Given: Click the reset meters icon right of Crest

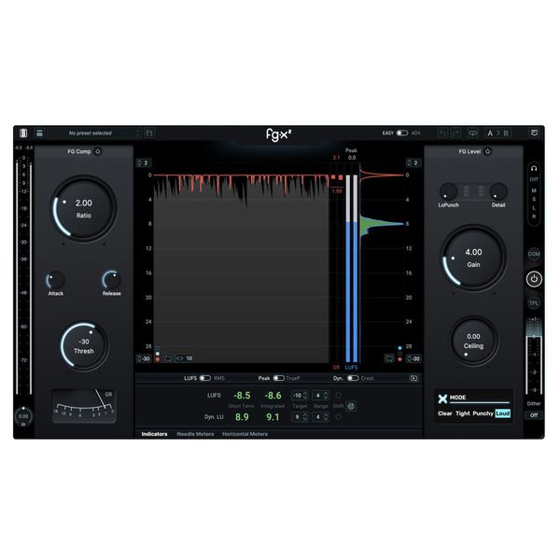Looking at the screenshot, I should 413,378.
